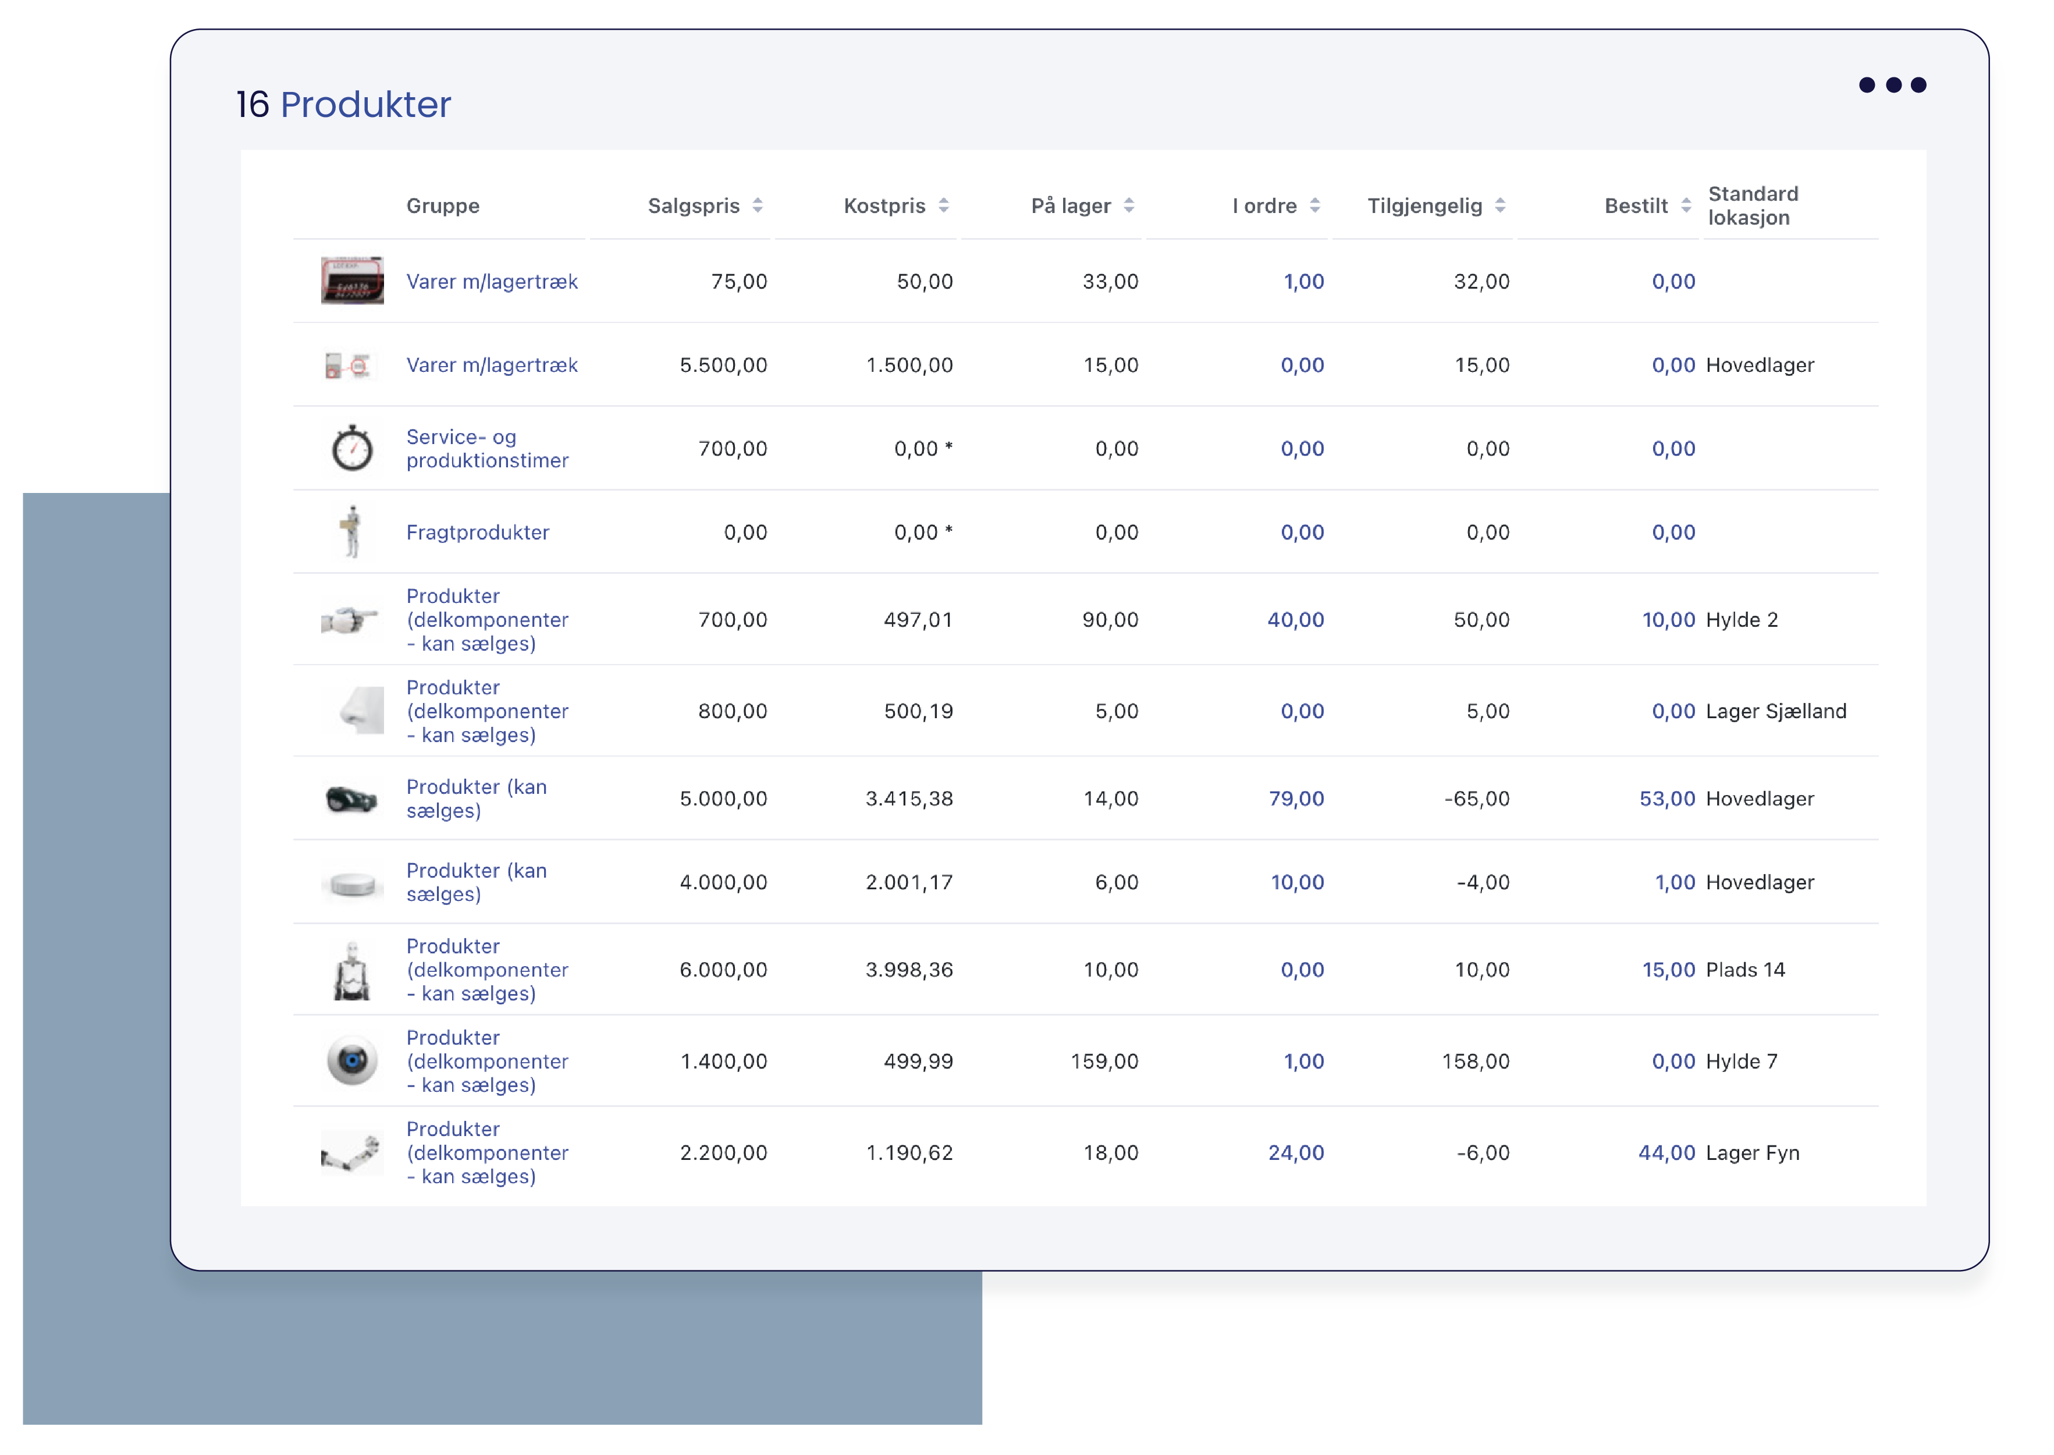Toggle sorting on Tilgjengelig column

coord(1499,205)
